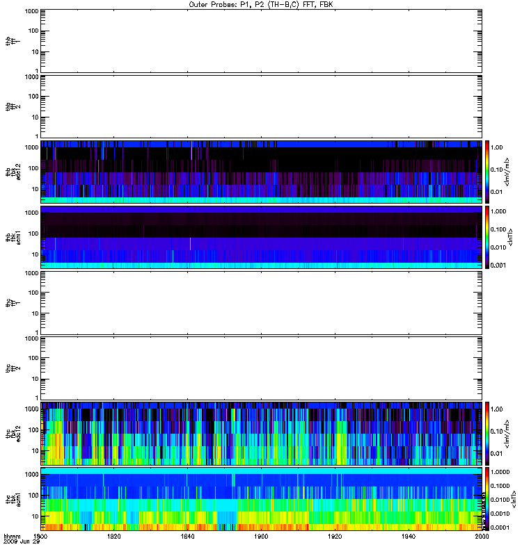This screenshot has width=522, height=556.
Task: Click the "thb fbk scm1" axis title
Action: 13,237
